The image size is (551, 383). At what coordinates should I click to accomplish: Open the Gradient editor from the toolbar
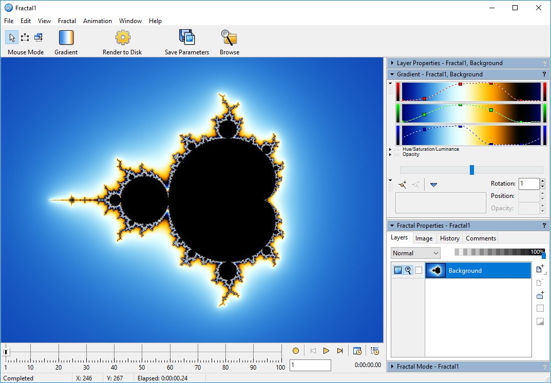point(66,38)
